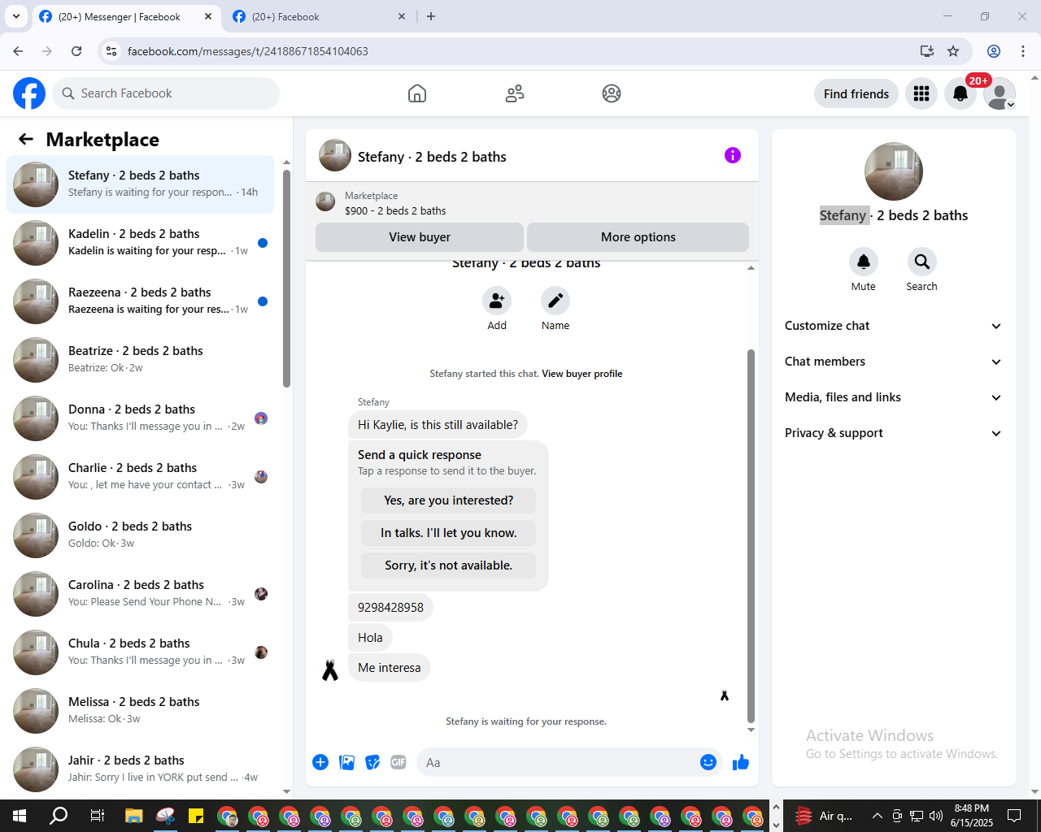1041x832 pixels.
Task: Show hidden system tray icons
Action: point(877,816)
